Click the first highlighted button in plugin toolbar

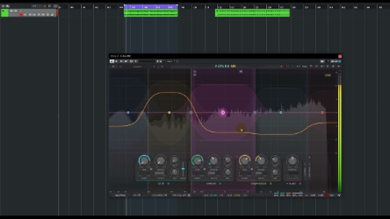coord(112,61)
